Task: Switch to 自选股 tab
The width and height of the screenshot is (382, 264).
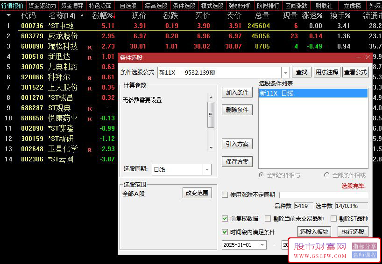Action: tap(128, 5)
